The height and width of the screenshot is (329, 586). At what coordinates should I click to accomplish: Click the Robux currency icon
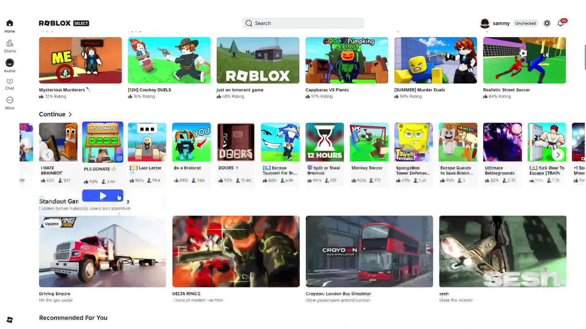click(547, 23)
